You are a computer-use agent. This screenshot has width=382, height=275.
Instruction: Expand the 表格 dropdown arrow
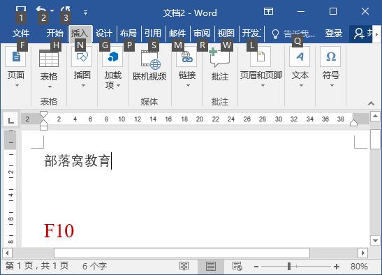[x=50, y=87]
